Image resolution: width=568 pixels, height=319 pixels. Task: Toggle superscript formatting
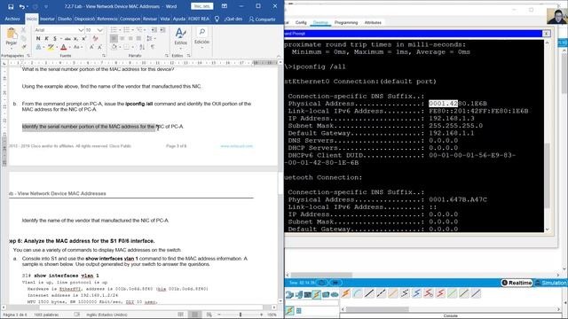coord(84,38)
